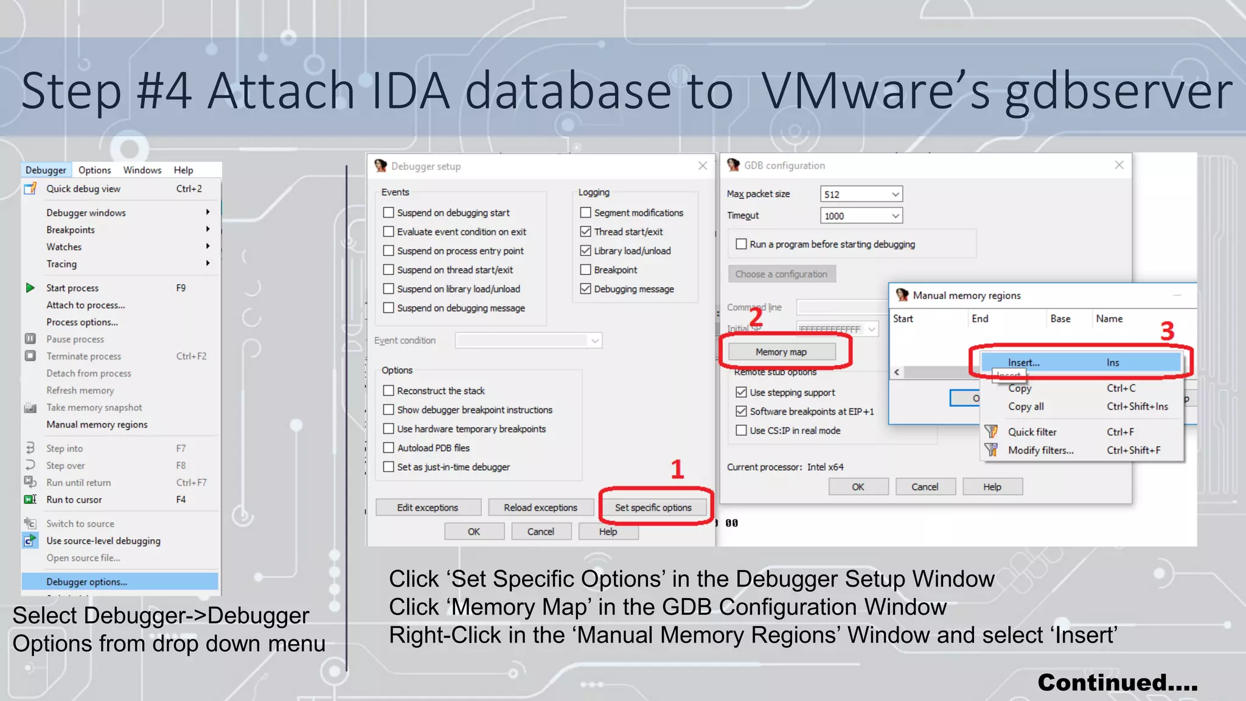Toggle Evaluate event condition on exit

pyautogui.click(x=388, y=231)
